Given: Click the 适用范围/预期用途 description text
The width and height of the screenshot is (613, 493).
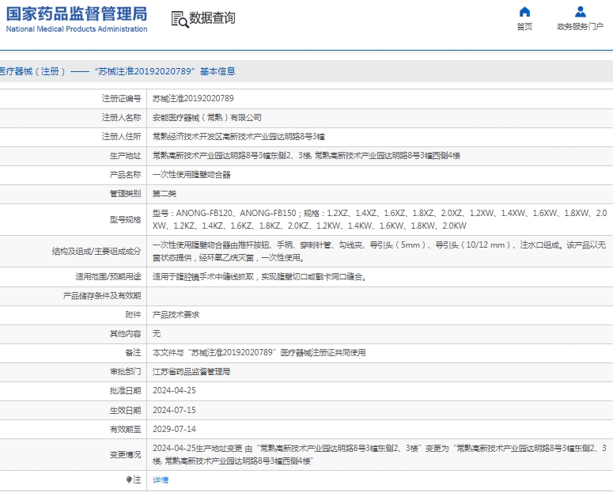Looking at the screenshot, I should click(259, 277).
